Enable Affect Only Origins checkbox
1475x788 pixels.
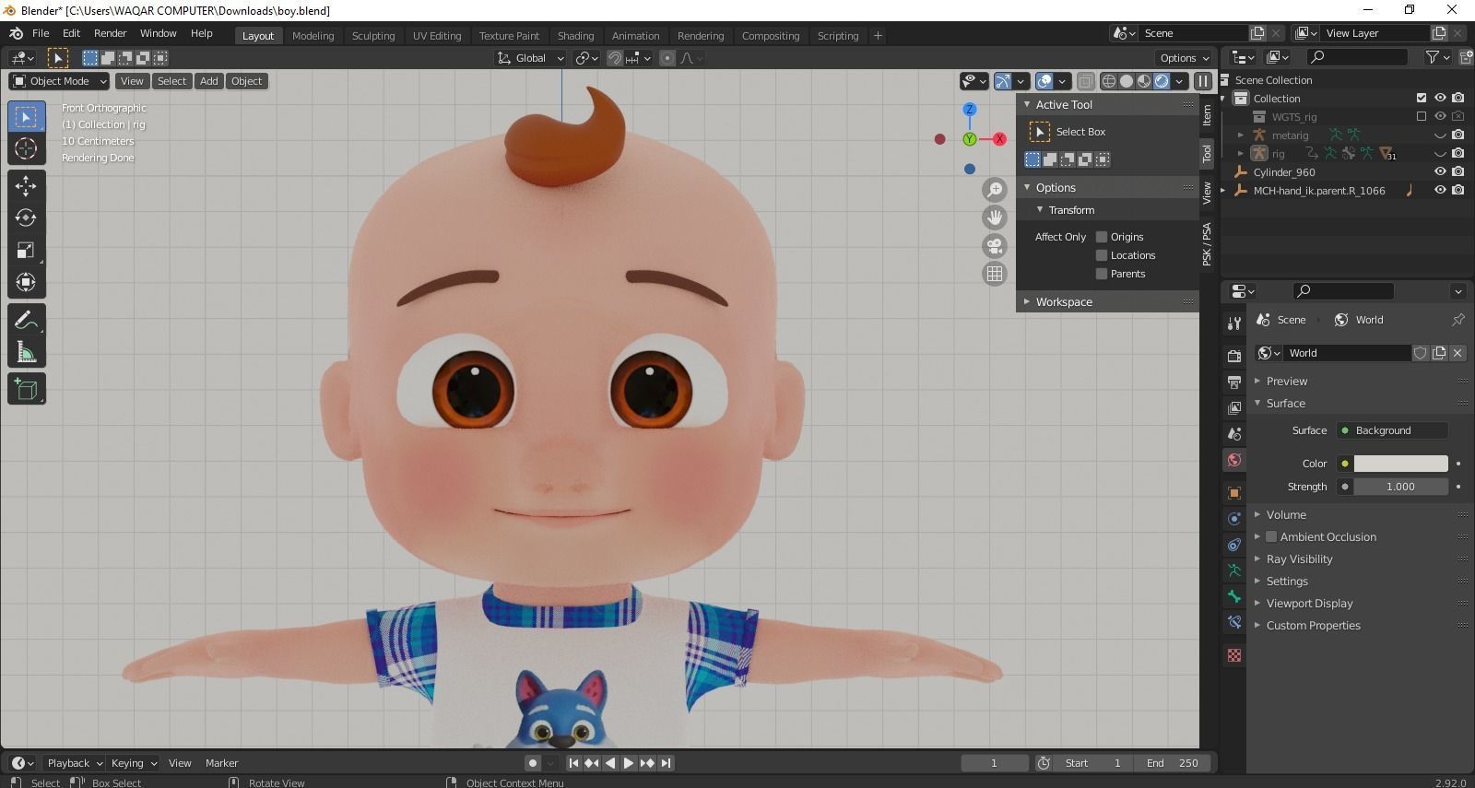[x=1101, y=237]
